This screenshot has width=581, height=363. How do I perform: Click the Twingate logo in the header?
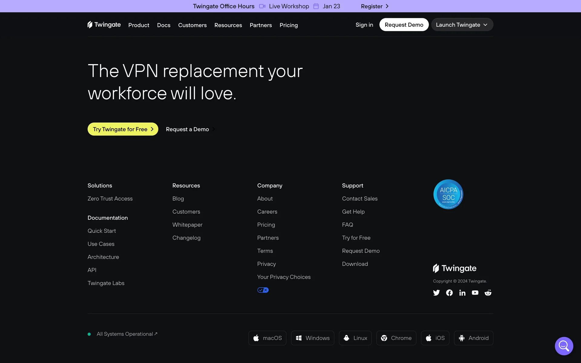(x=104, y=25)
